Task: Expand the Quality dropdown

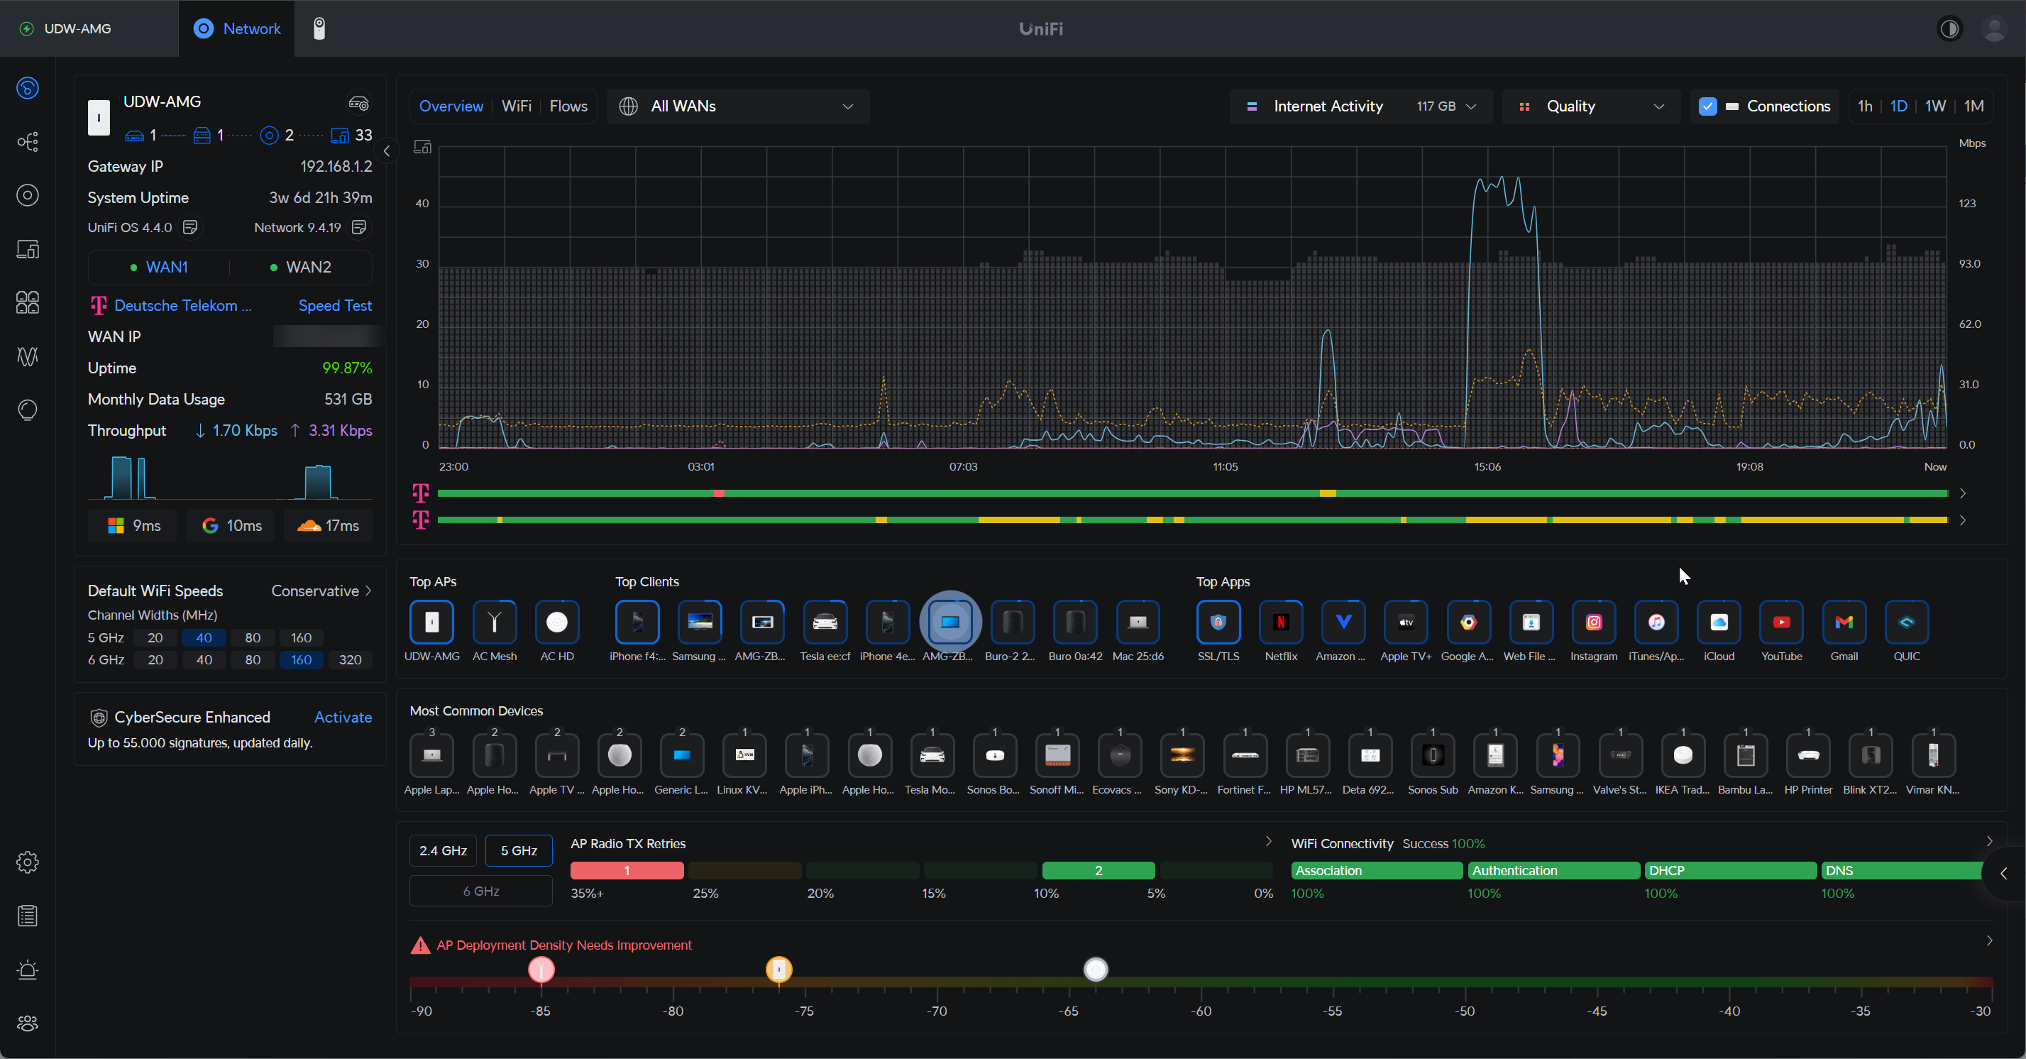Action: [1590, 106]
